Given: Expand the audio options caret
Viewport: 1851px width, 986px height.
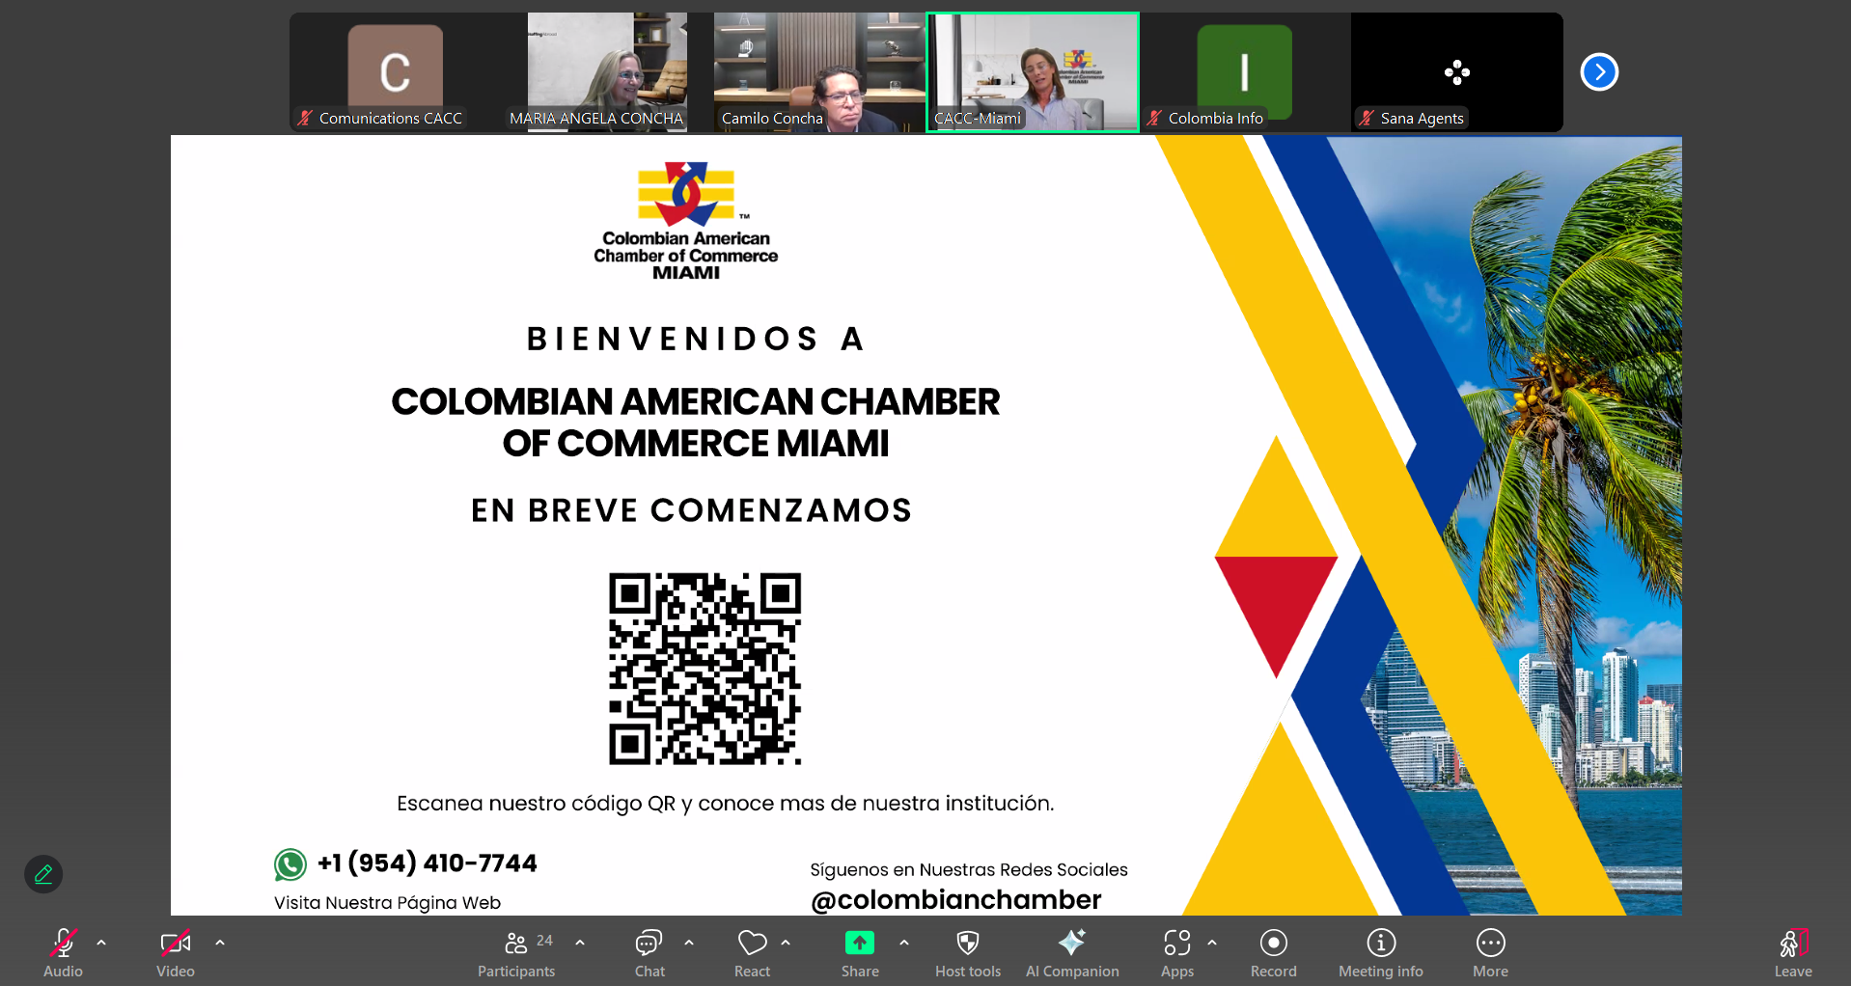Looking at the screenshot, I should [101, 943].
